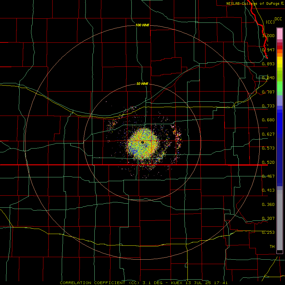Click the 0.307 legend value

(268, 218)
